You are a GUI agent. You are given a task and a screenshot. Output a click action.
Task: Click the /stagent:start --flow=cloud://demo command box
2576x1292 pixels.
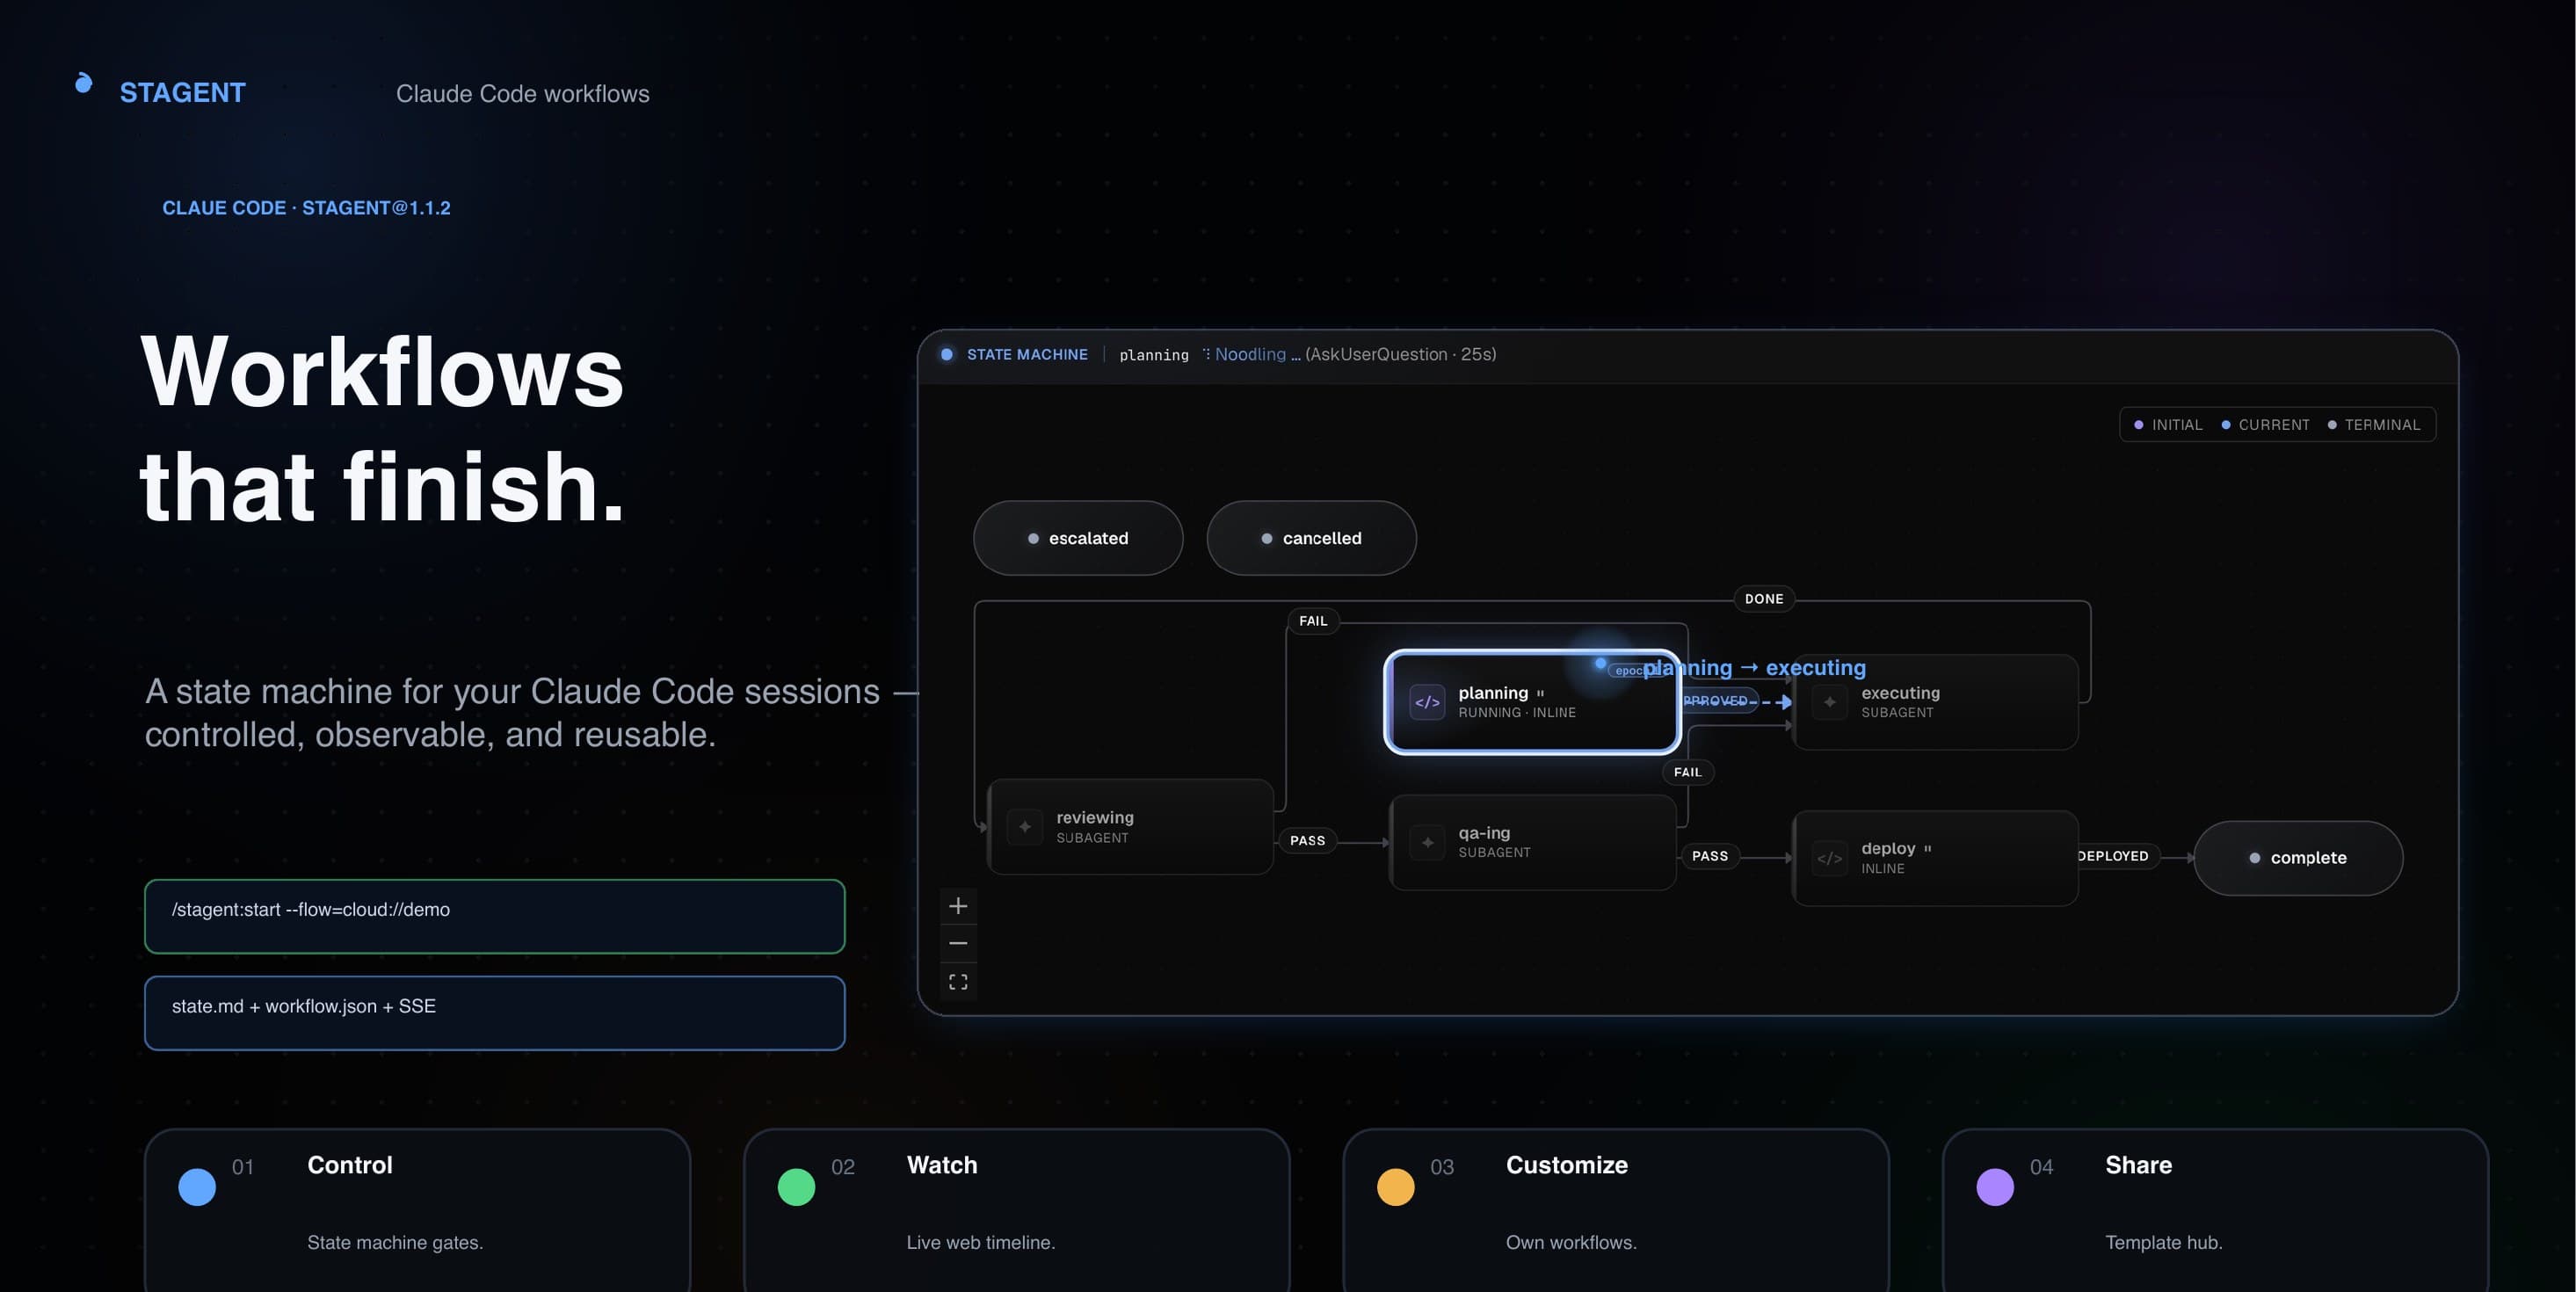495,916
